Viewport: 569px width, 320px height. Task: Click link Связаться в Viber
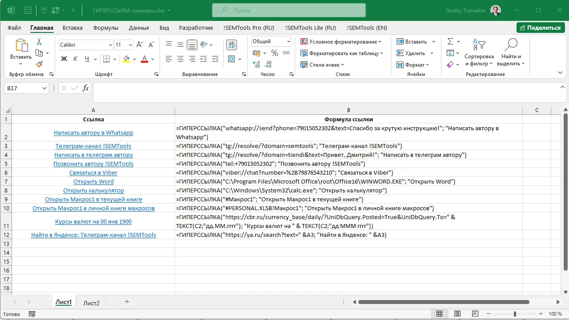(x=93, y=172)
